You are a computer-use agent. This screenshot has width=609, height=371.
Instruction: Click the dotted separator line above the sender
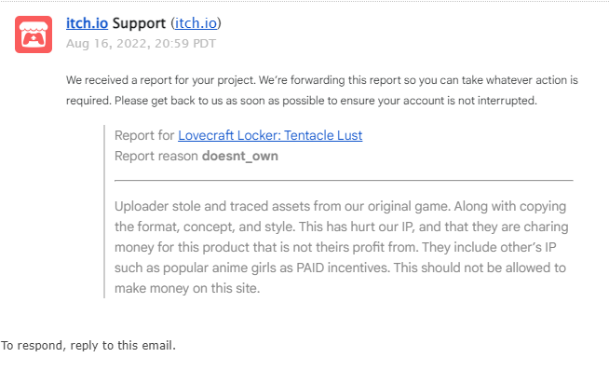pos(304,1)
